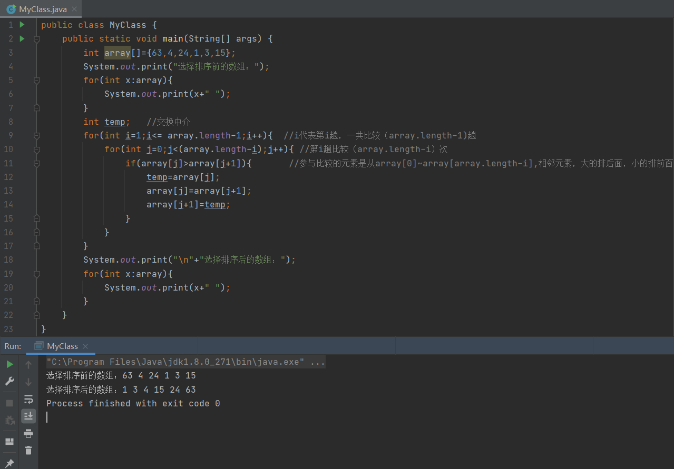674x469 pixels.
Task: Click the comment on line 9 about i代表第i趟
Action: [x=379, y=136]
